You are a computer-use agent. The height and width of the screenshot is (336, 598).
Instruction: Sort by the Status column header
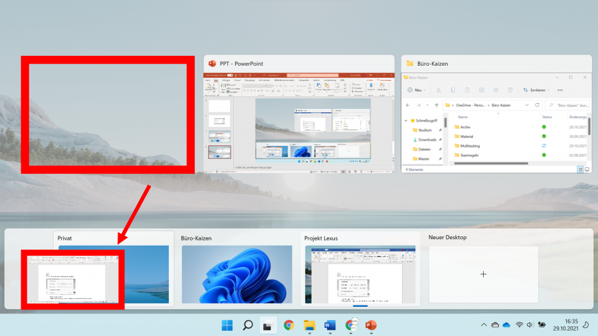tap(548, 117)
